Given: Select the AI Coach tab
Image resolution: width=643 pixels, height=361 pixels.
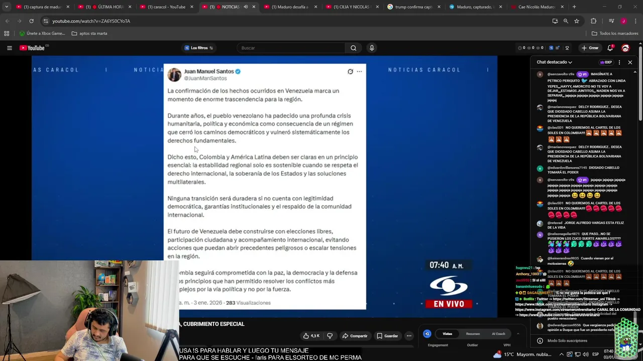Looking at the screenshot, I should (x=498, y=334).
